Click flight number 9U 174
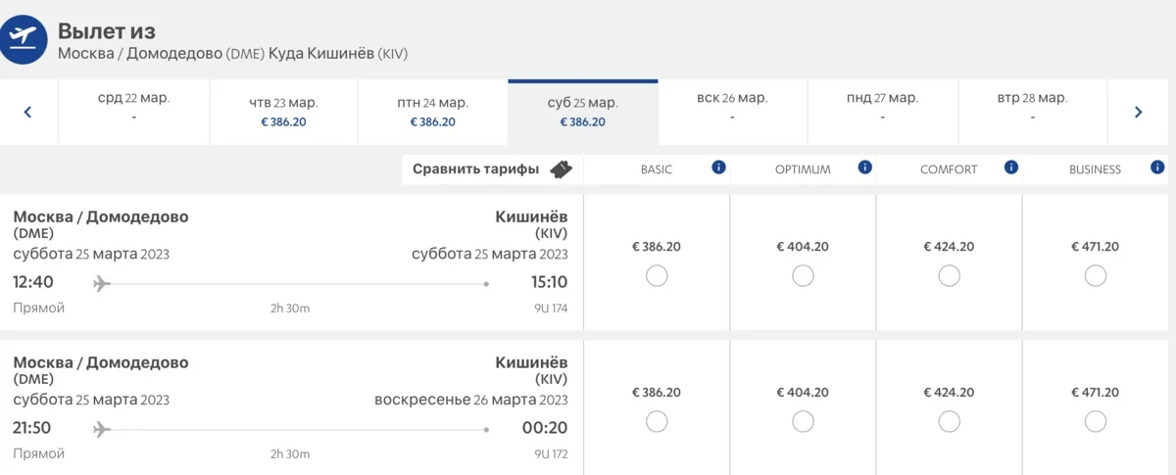The width and height of the screenshot is (1176, 475). pyautogui.click(x=551, y=309)
